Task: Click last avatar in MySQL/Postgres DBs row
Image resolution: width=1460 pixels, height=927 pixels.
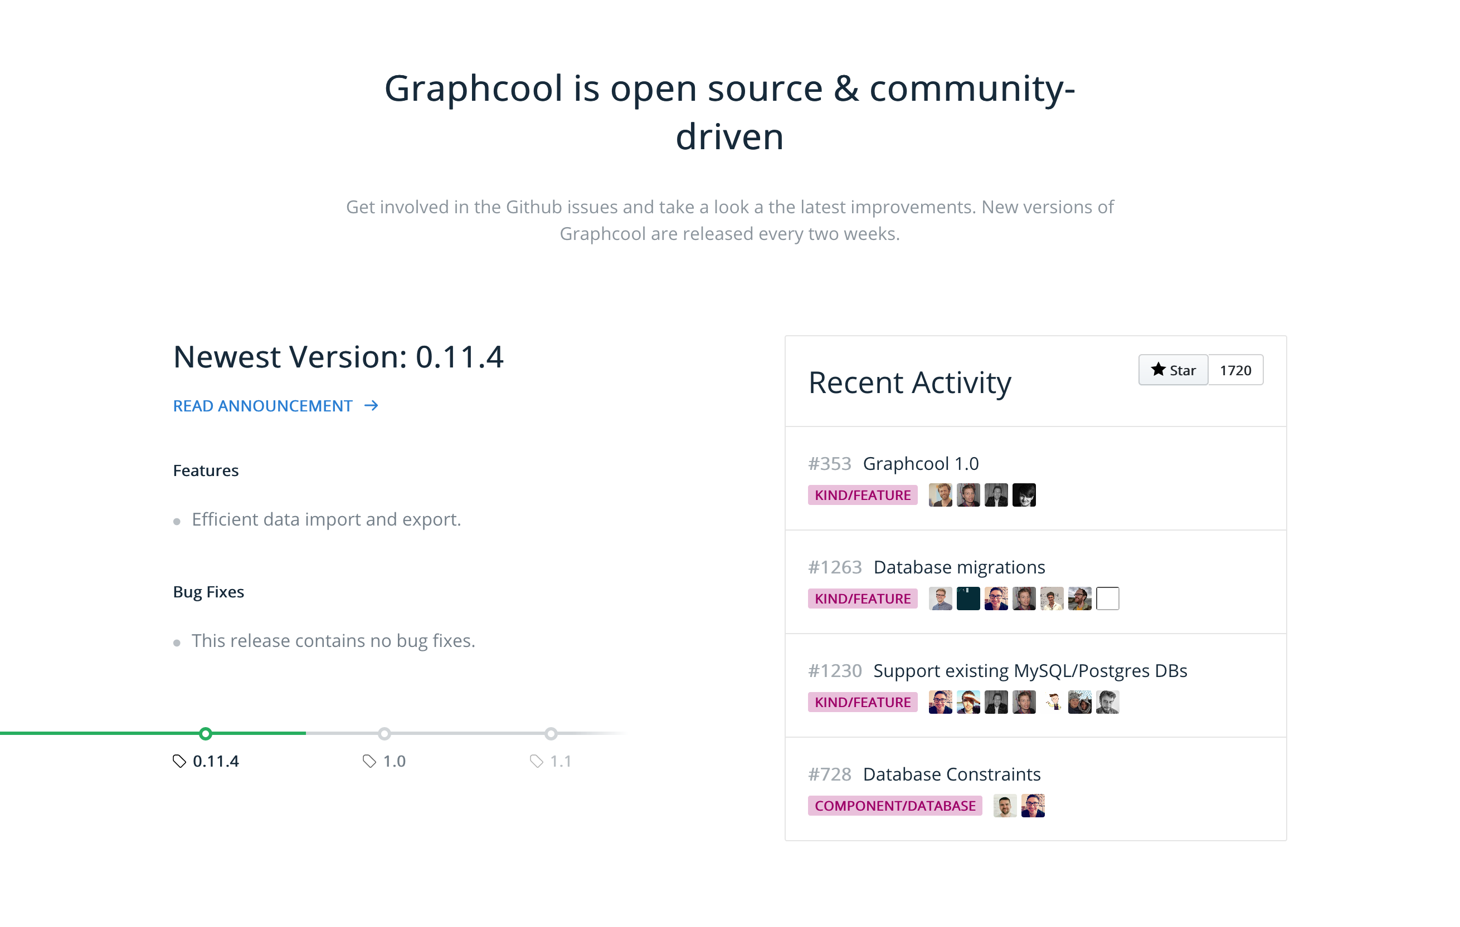Action: 1108,702
